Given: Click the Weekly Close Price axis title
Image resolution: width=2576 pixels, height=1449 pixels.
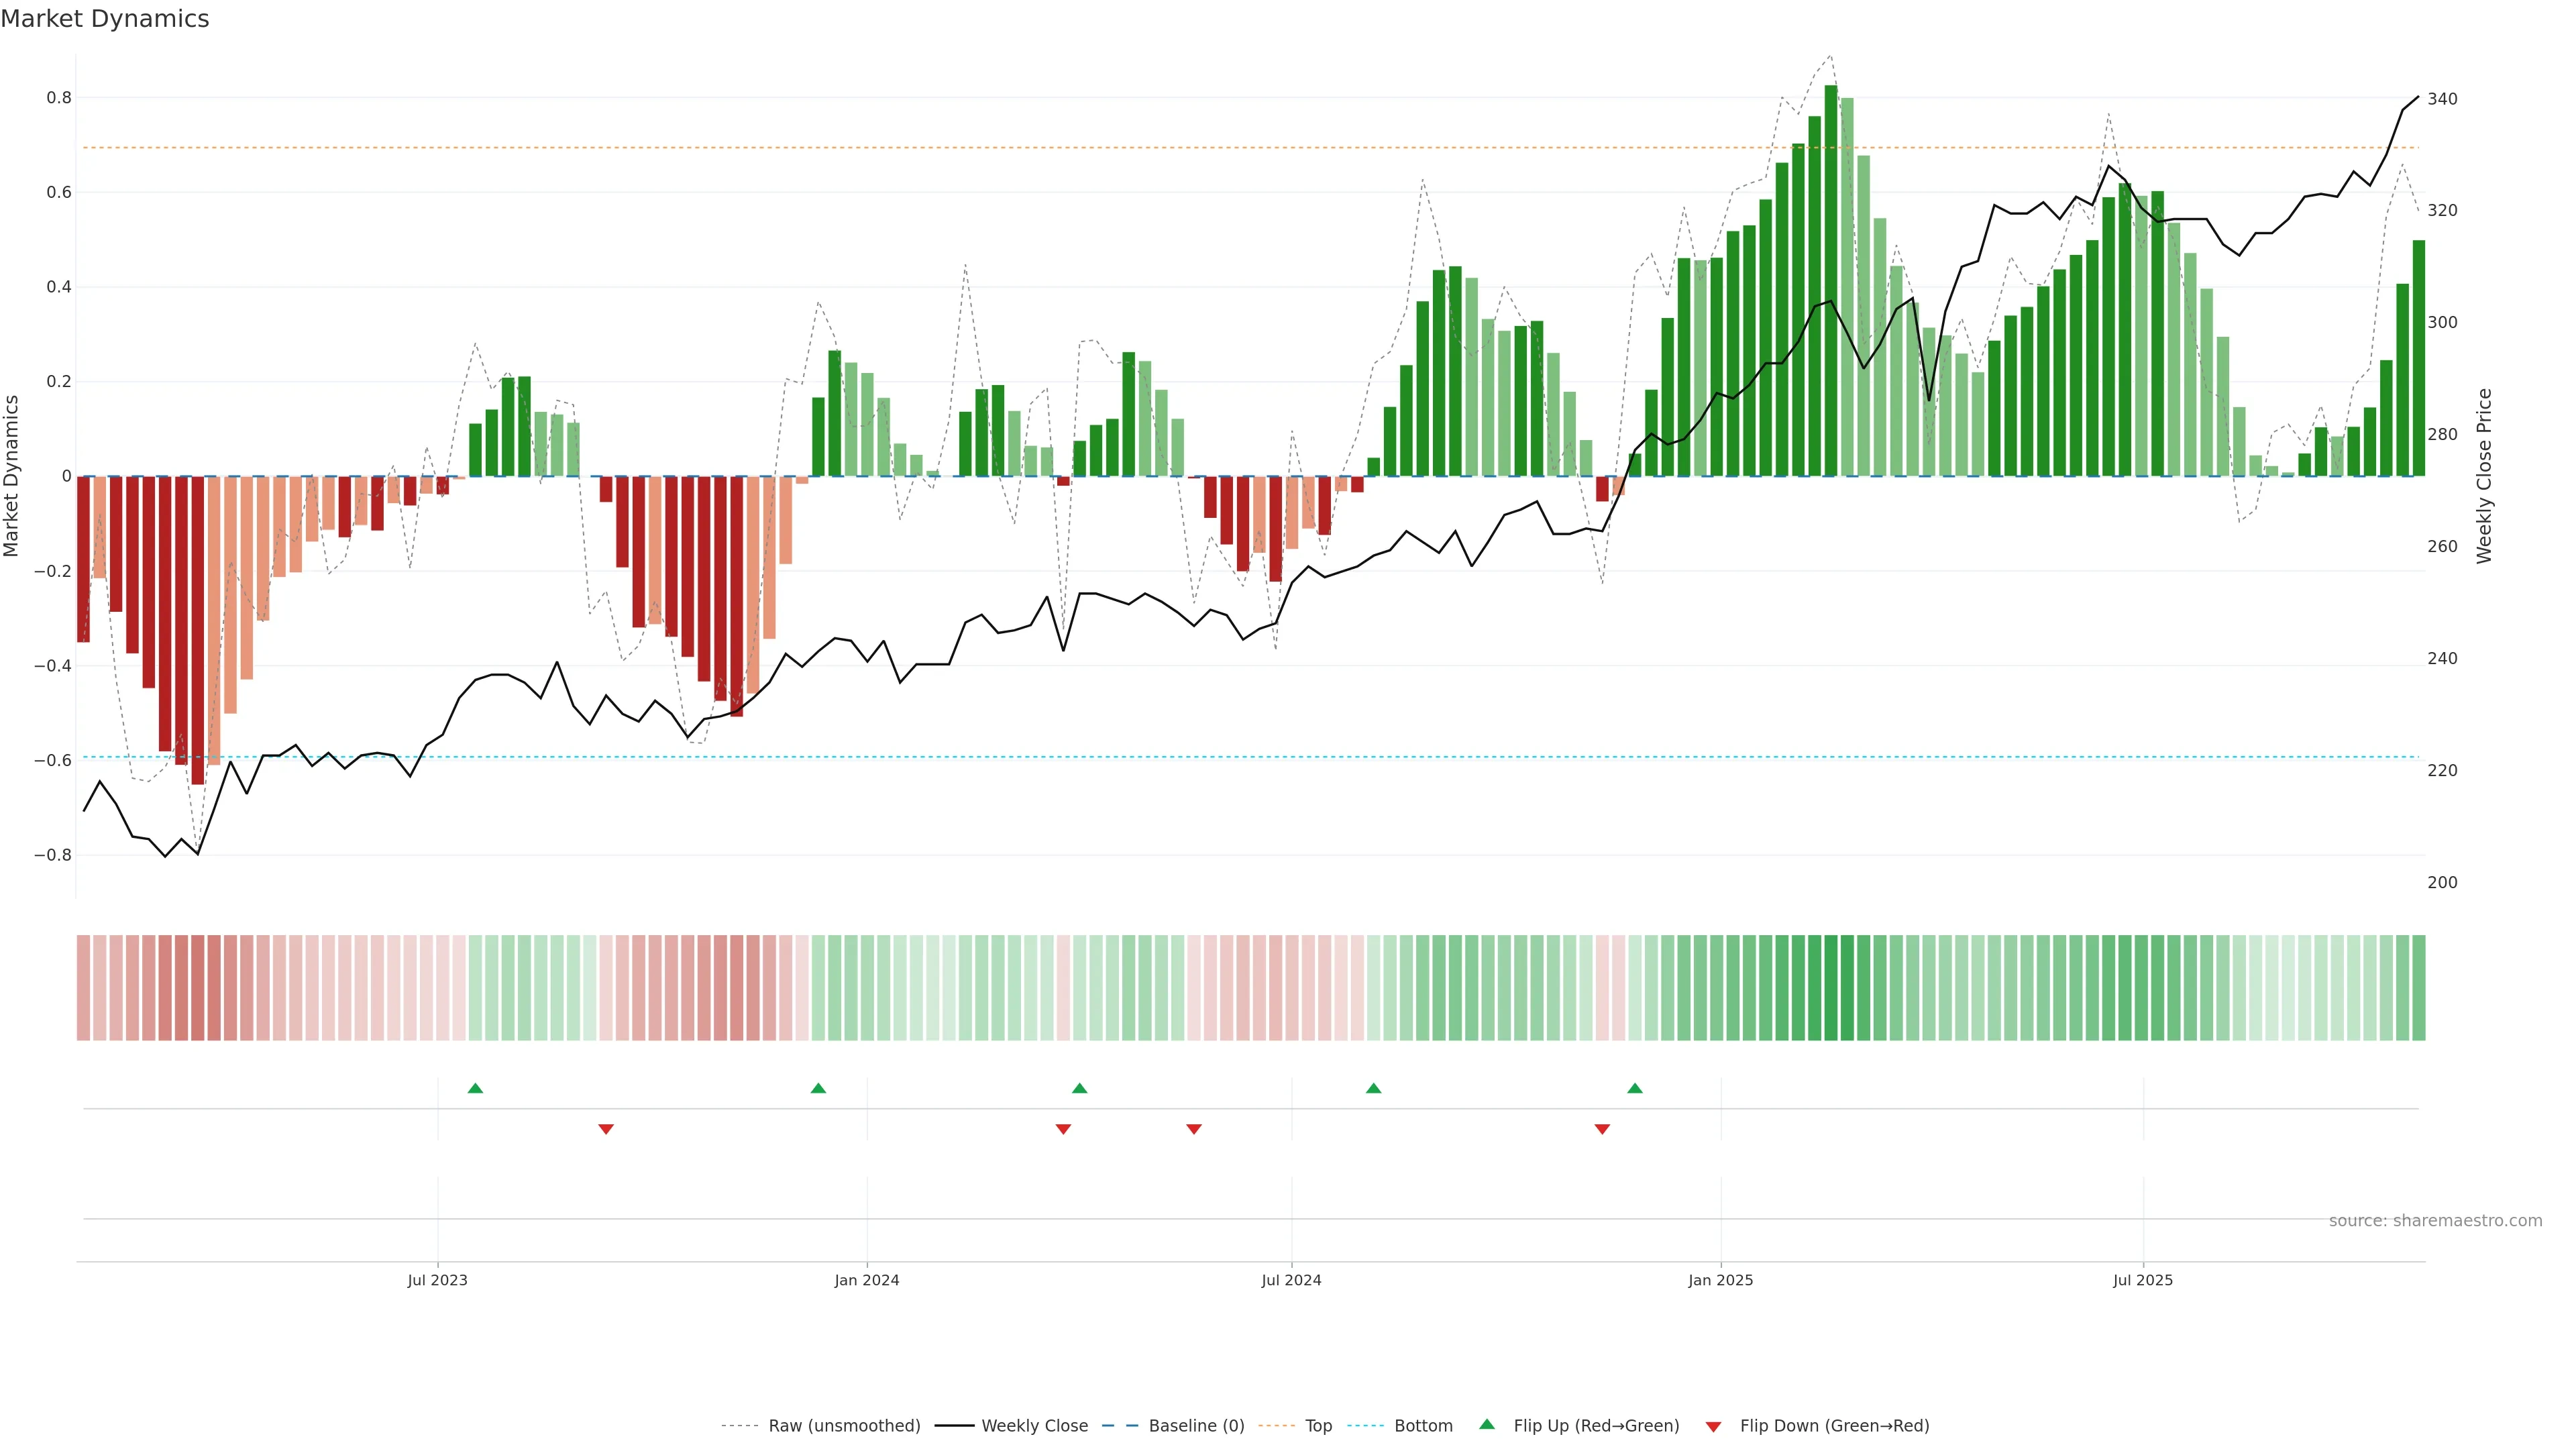Looking at the screenshot, I should tap(2484, 476).
